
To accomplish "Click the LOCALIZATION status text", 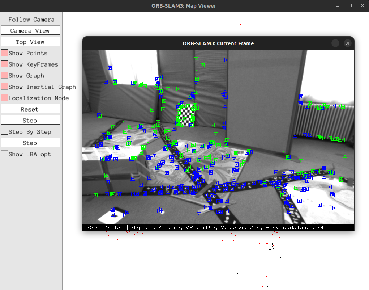I will [104, 227].
